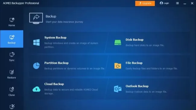196x110 pixels.
Task: Click the Outlook Backup icon
Action: pyautogui.click(x=118, y=89)
